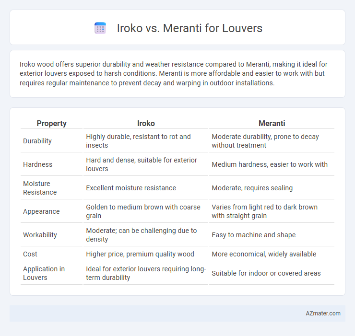The image size is (355, 336).
Task: Click 'Medium hardness, easier to work with'
Action: point(270,164)
